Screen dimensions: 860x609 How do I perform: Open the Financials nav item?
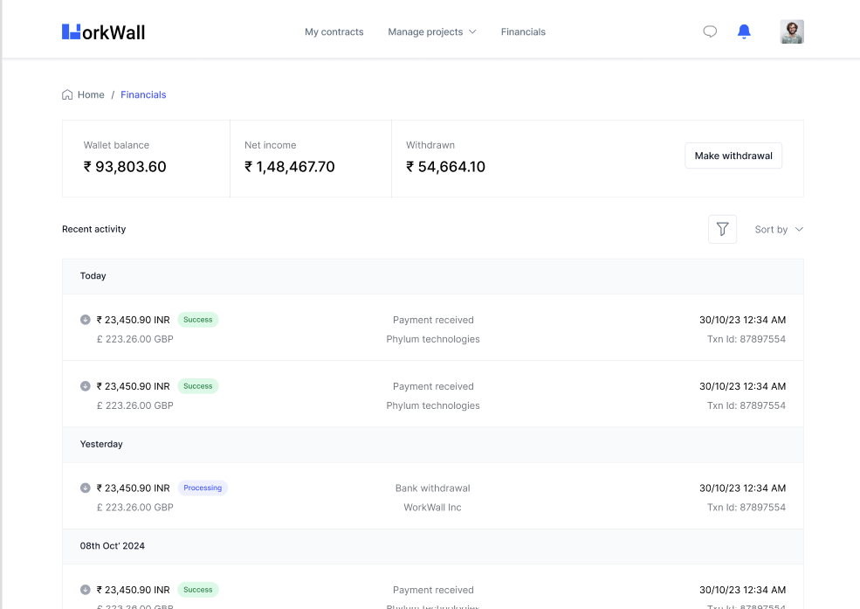pyautogui.click(x=523, y=31)
